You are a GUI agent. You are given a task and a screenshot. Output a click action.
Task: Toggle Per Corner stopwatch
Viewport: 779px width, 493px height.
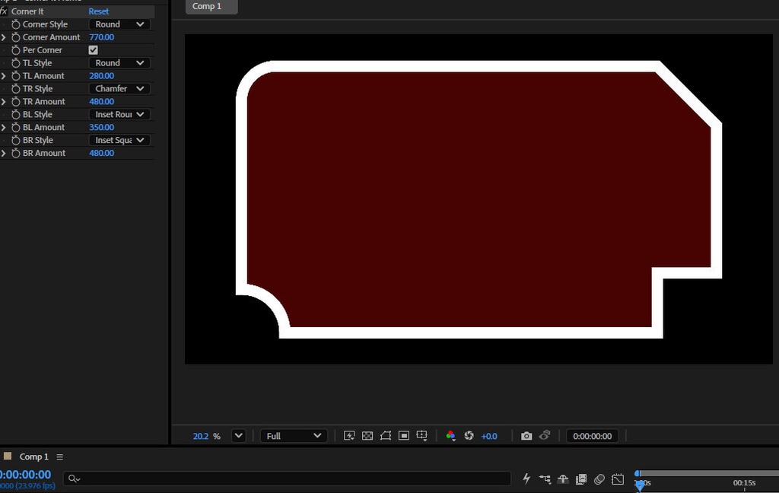(x=16, y=50)
